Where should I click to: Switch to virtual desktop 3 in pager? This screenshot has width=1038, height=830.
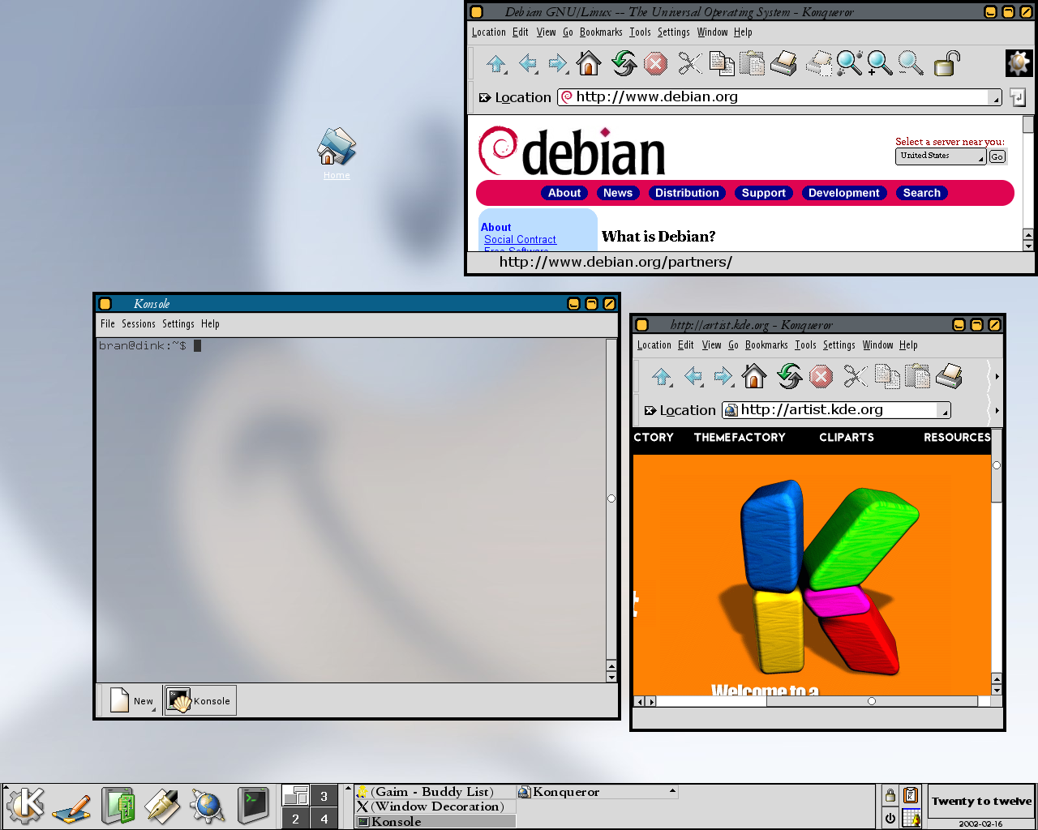pyautogui.click(x=324, y=796)
